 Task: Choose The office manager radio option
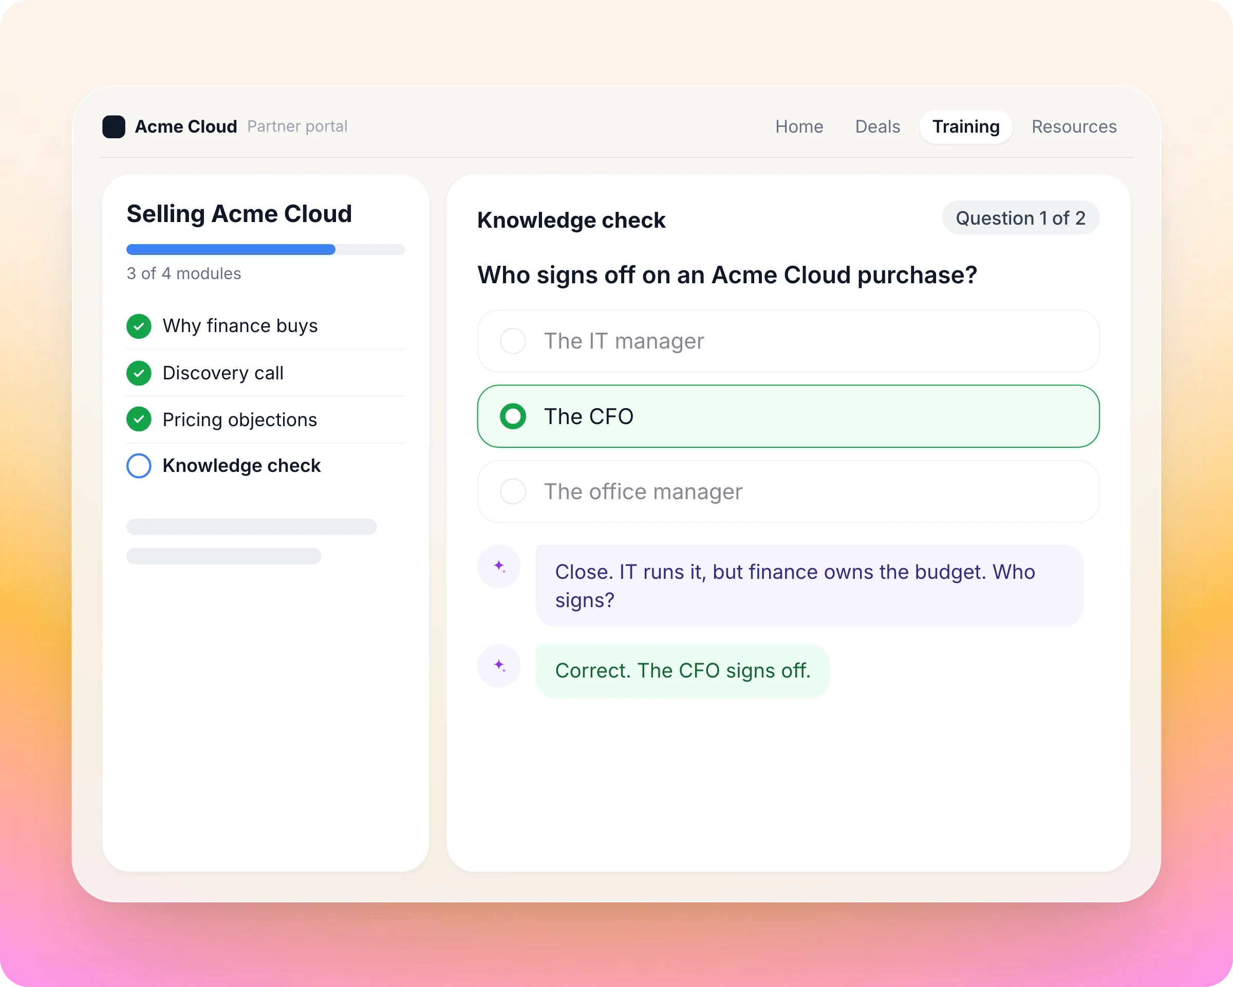[788, 491]
